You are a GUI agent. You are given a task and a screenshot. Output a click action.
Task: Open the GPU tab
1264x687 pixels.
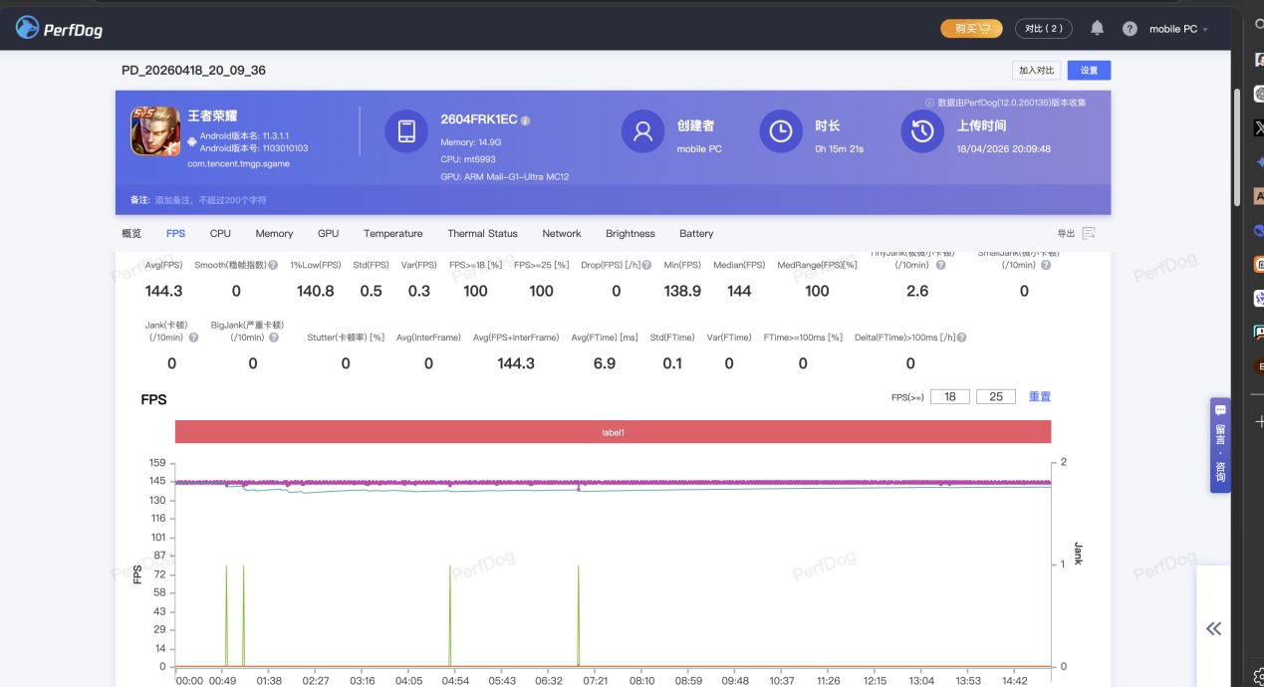pyautogui.click(x=328, y=233)
